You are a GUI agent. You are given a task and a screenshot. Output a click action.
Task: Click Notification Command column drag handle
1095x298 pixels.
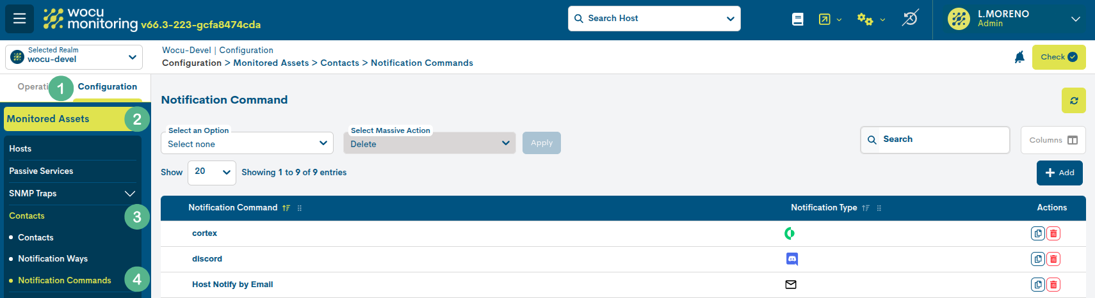click(x=300, y=208)
